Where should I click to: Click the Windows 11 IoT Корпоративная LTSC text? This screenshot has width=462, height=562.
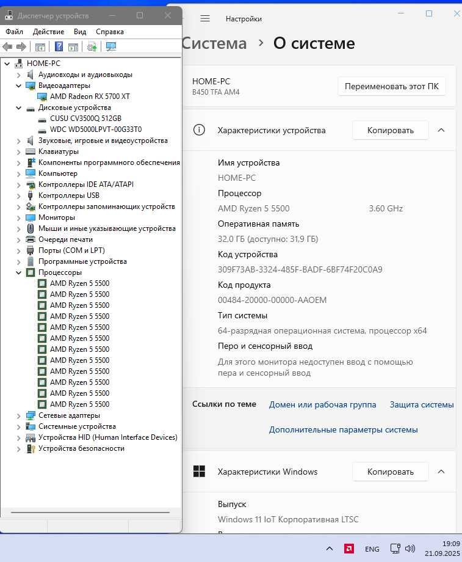288,519
